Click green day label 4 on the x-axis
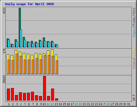The height and width of the screenshot is (107, 137). (21, 104)
